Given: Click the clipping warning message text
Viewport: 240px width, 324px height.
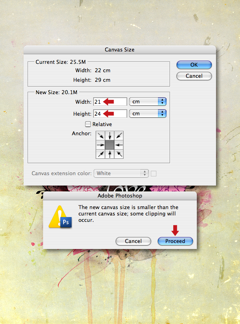Looking at the screenshot, I should (128, 213).
